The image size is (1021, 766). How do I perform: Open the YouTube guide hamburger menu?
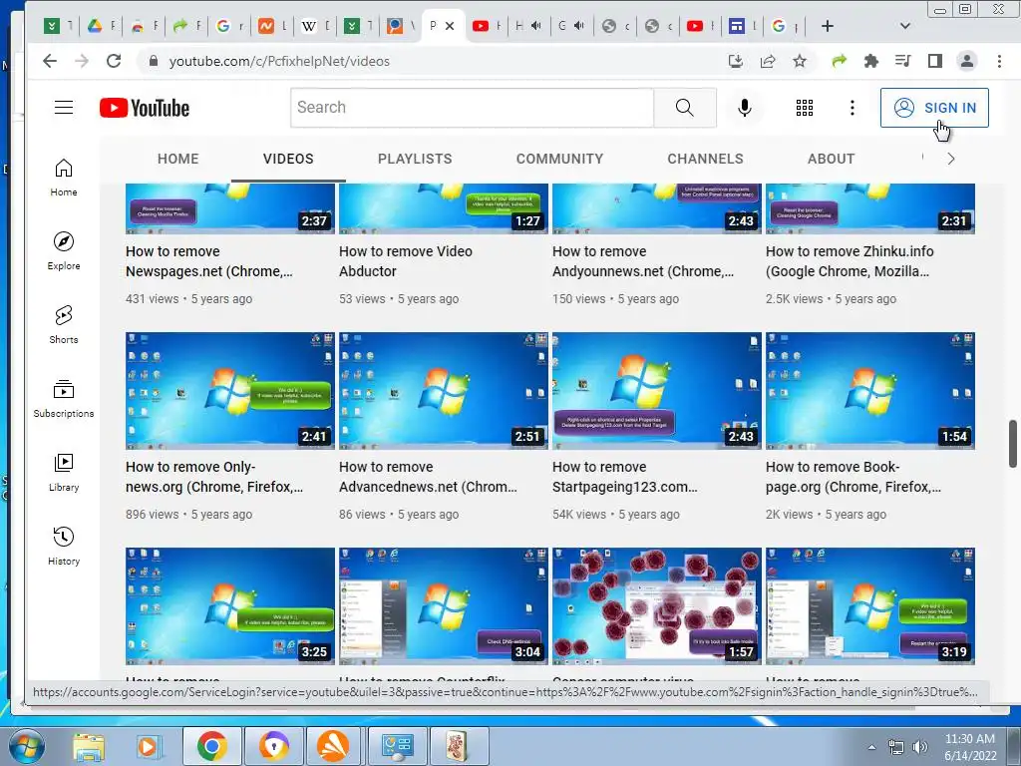(x=63, y=108)
